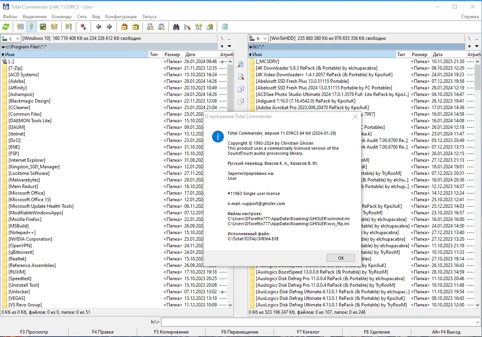482x337 pixels.
Task: Open the Конфигурация menu
Action: tap(121, 17)
